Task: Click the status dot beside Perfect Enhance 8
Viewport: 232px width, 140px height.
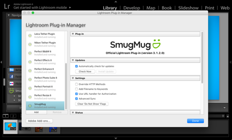Action: [30, 71]
